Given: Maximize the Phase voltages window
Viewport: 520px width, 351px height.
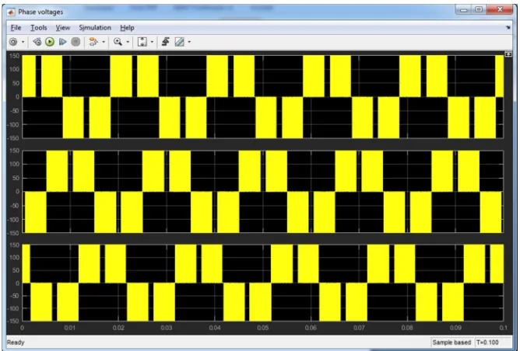Looking at the screenshot, I should 479,10.
